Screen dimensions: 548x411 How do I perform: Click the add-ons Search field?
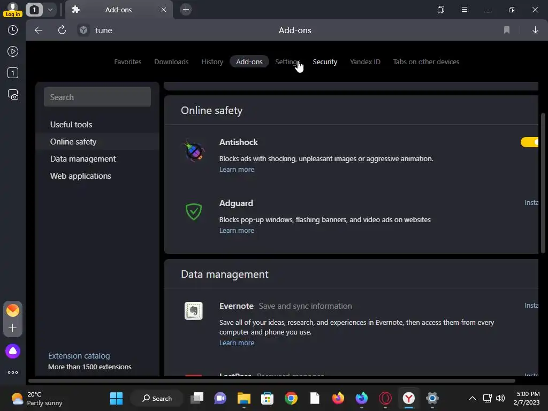click(x=97, y=97)
